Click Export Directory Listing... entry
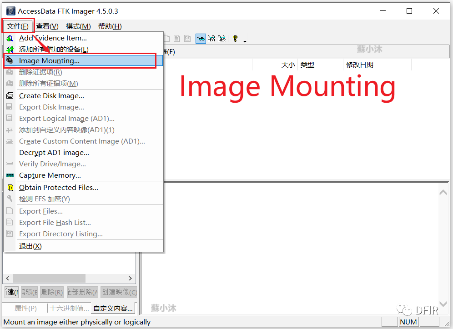Image resolution: width=453 pixels, height=329 pixels. click(x=84, y=234)
